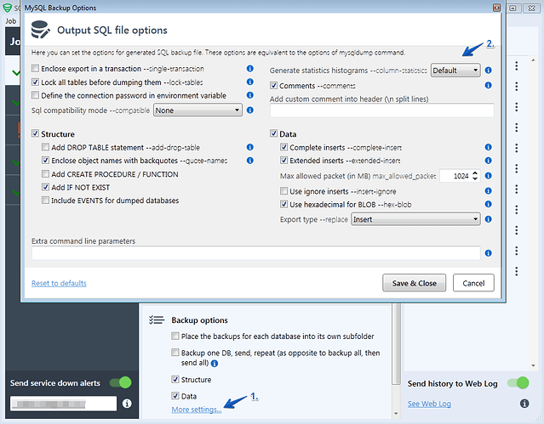Uncheck the Comments option
Viewport: 544px width, 424px height.
pos(274,85)
